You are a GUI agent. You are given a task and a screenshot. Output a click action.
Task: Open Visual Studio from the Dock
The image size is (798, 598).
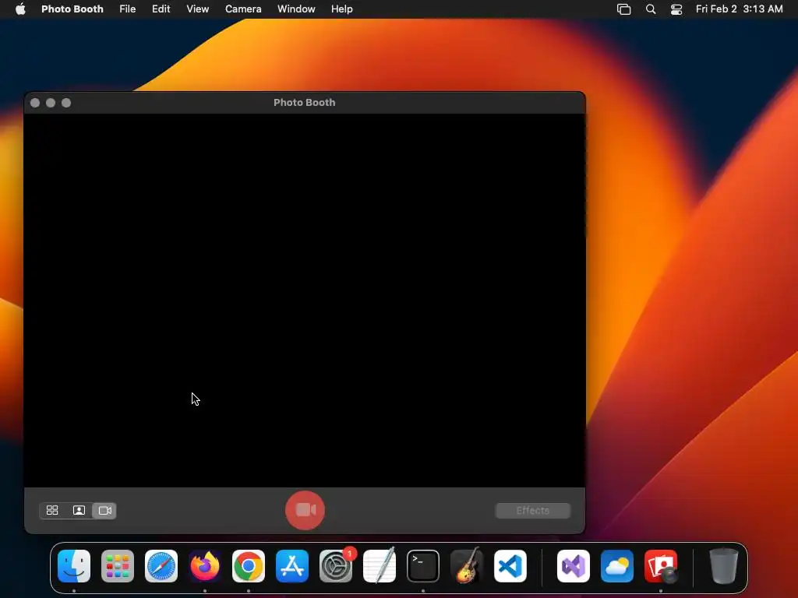[574, 566]
